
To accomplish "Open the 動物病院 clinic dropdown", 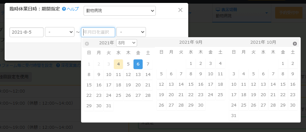I will click(119, 11).
